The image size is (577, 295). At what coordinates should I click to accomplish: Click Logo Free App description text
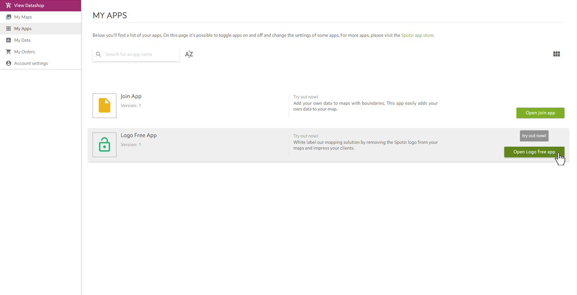(x=366, y=145)
